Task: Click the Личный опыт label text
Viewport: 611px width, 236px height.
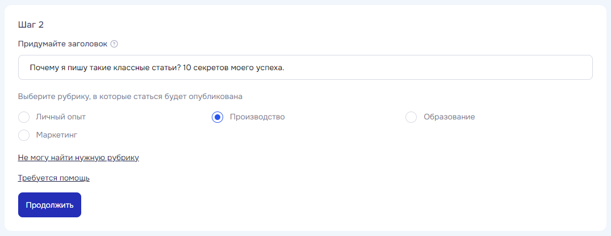Action: pyautogui.click(x=61, y=117)
